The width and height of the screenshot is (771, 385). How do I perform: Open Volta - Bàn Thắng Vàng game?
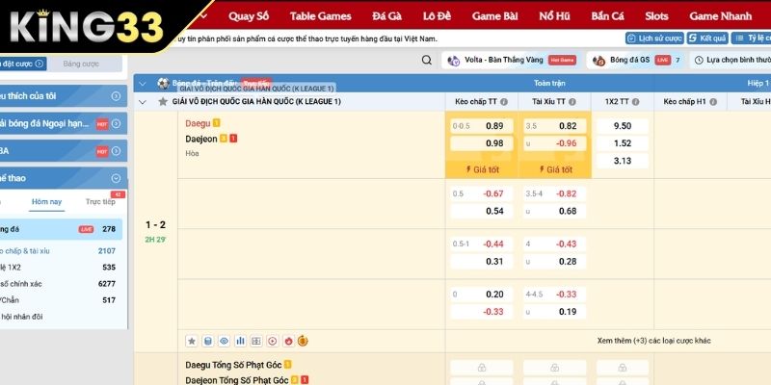512,60
